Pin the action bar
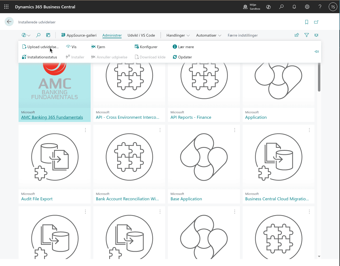Screen dimensions: 340x266 tap(317, 51)
